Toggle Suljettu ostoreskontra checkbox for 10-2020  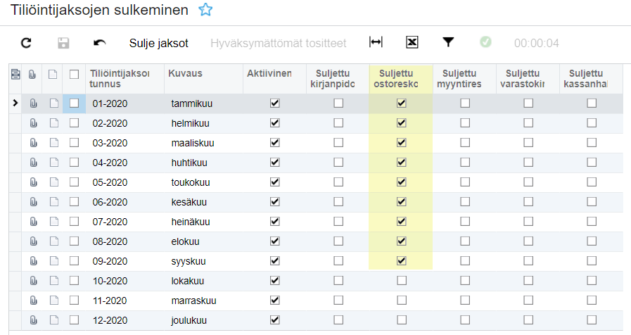pos(401,280)
